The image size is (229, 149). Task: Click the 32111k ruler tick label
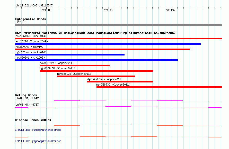click(46, 10)
